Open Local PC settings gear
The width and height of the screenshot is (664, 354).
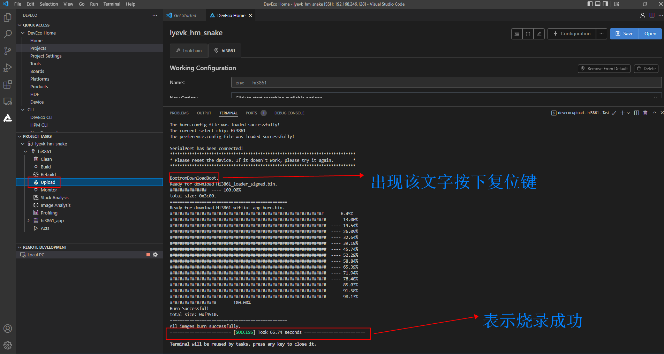coord(156,255)
